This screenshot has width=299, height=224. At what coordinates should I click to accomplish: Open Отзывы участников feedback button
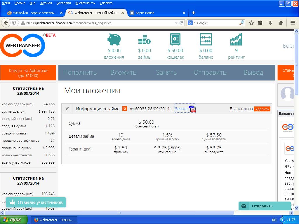coord(36,202)
